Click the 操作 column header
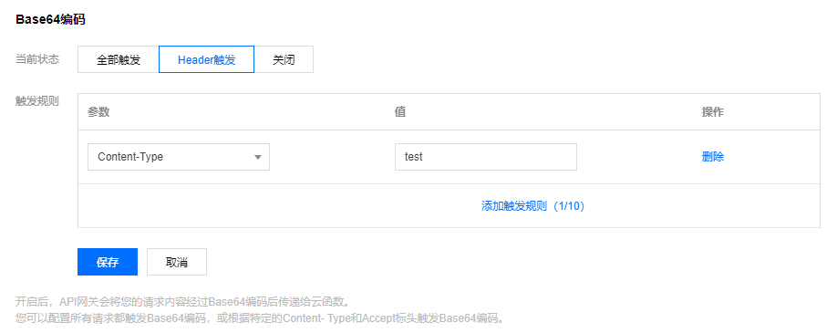 712,112
